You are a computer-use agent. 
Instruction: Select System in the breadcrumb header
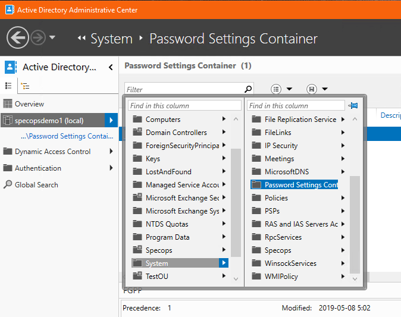pyautogui.click(x=111, y=39)
